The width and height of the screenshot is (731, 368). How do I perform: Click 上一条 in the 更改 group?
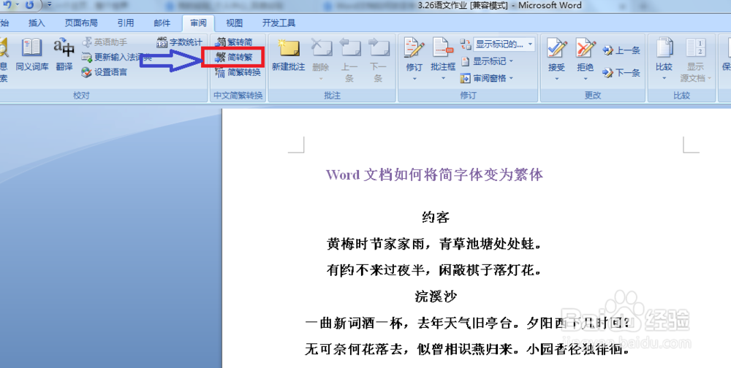(621, 50)
